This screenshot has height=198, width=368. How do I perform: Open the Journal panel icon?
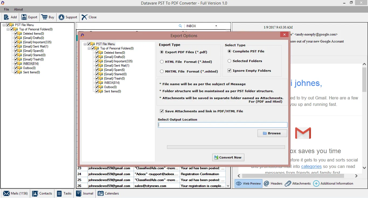point(78,193)
